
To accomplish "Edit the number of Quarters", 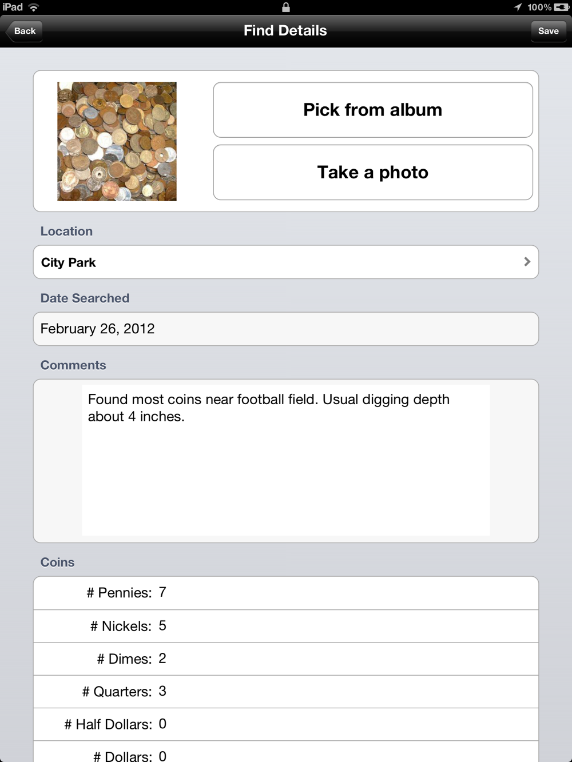I will point(286,692).
